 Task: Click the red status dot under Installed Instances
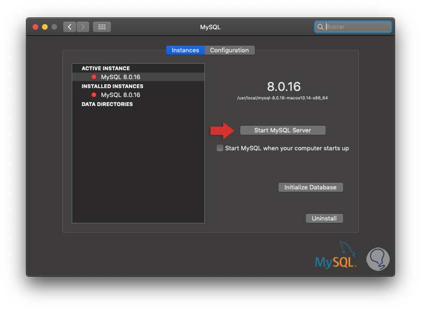[94, 95]
